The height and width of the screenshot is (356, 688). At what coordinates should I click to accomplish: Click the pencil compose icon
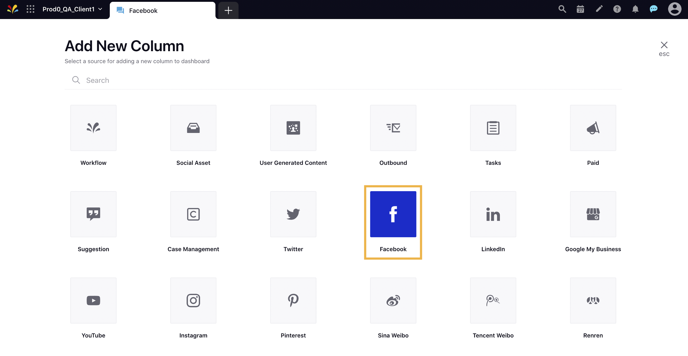pyautogui.click(x=599, y=9)
